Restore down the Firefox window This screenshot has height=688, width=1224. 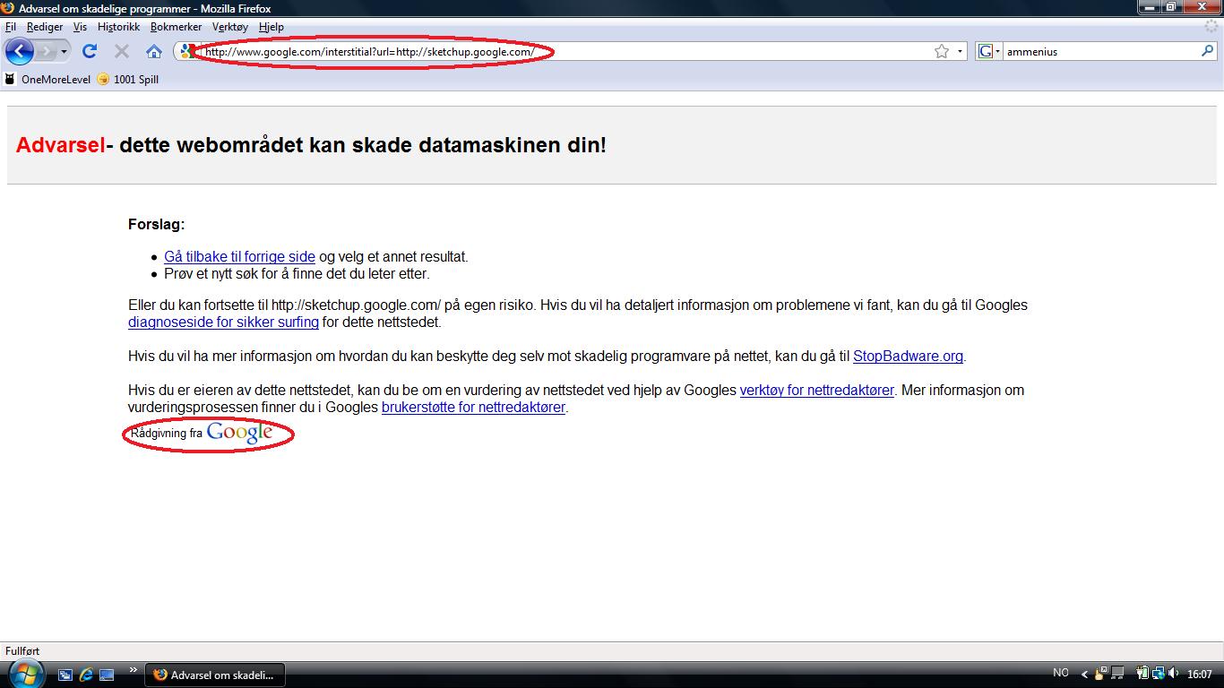[1172, 7]
